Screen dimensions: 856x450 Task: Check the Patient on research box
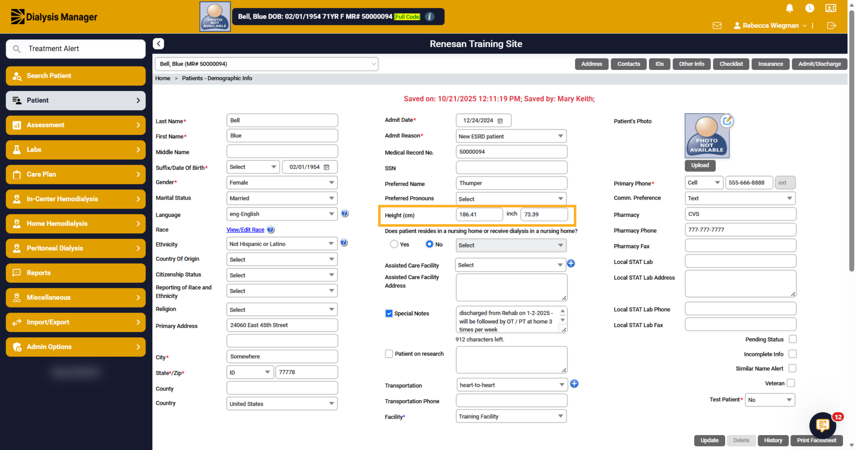pos(389,354)
